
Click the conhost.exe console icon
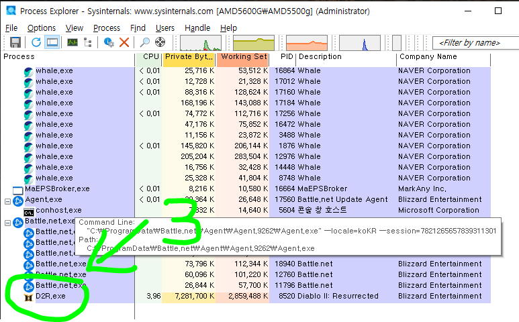tap(29, 212)
